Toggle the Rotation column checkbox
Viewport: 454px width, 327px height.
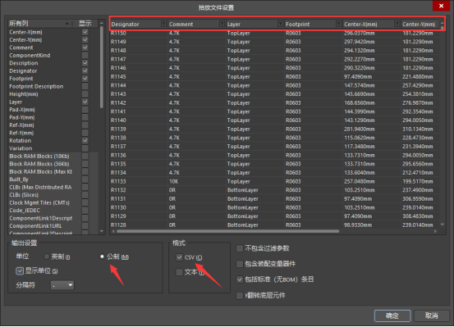click(85, 140)
